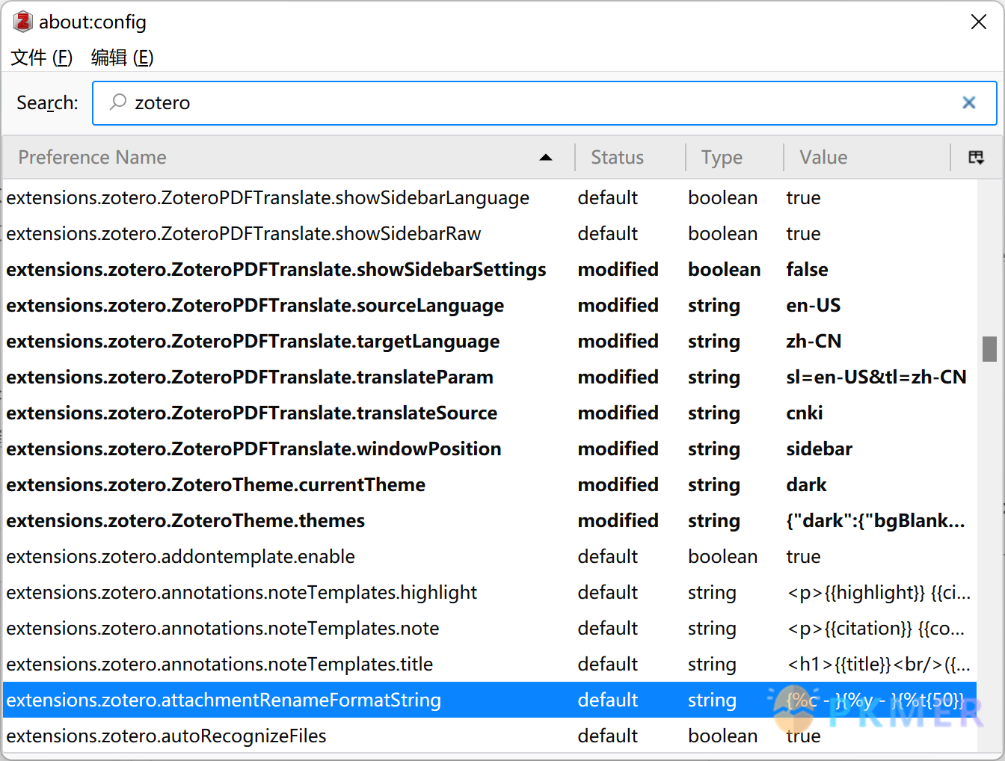Click the sort arrow in Preference Name header

click(x=546, y=157)
